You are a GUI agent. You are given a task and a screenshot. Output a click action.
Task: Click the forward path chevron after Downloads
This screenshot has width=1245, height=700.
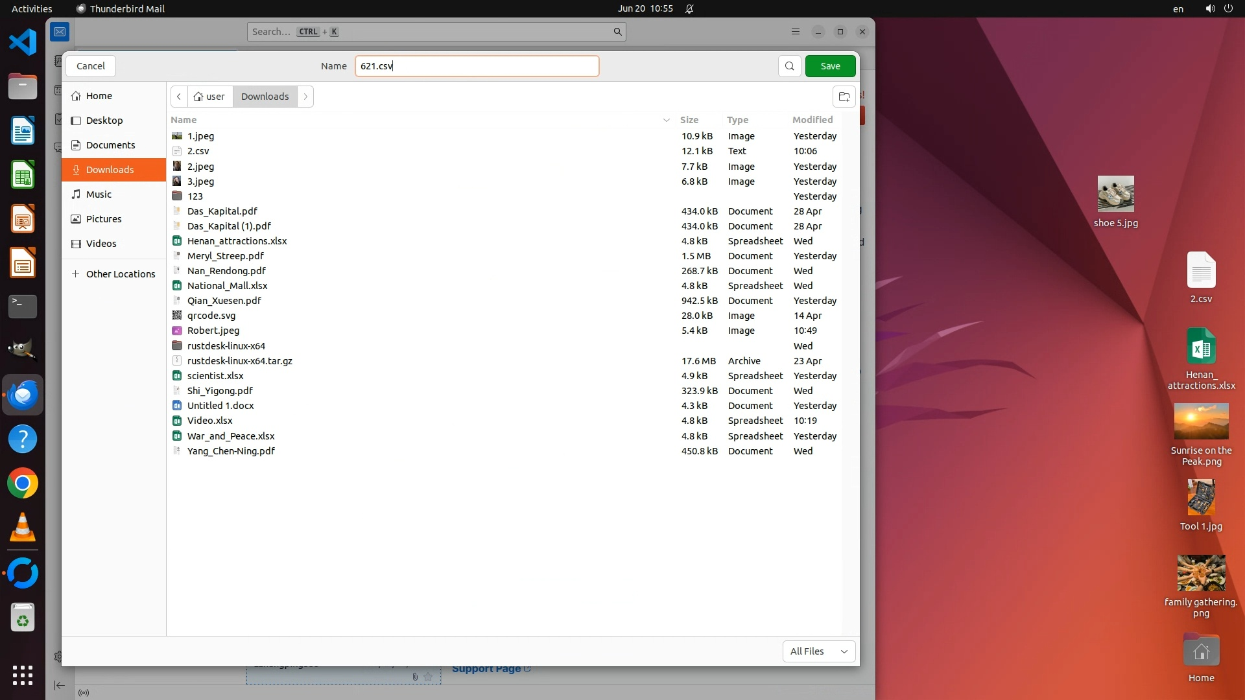305,97
